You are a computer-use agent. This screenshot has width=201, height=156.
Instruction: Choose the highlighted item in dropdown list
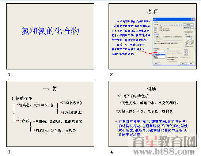pos(160,54)
